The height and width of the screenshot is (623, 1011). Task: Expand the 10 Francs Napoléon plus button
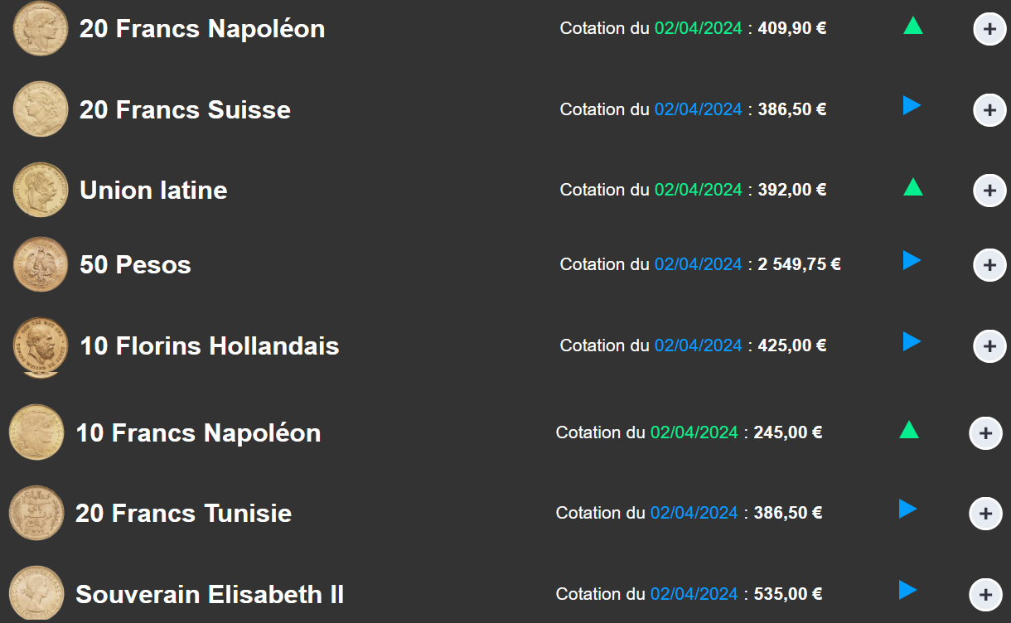point(985,433)
